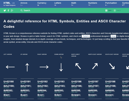The width and height of the screenshot is (129, 101).
Task: Click HTML entity &nearr;
Action: (93, 95)
